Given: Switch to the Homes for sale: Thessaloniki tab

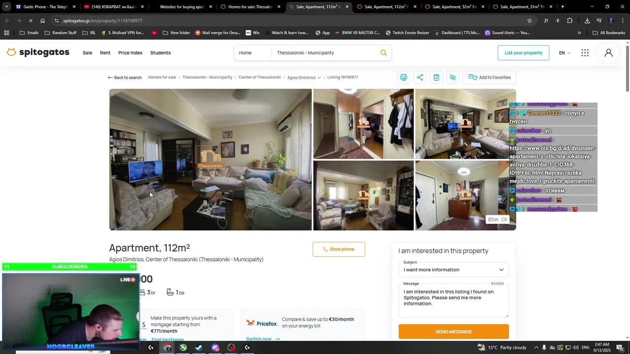Looking at the screenshot, I should 250,7.
